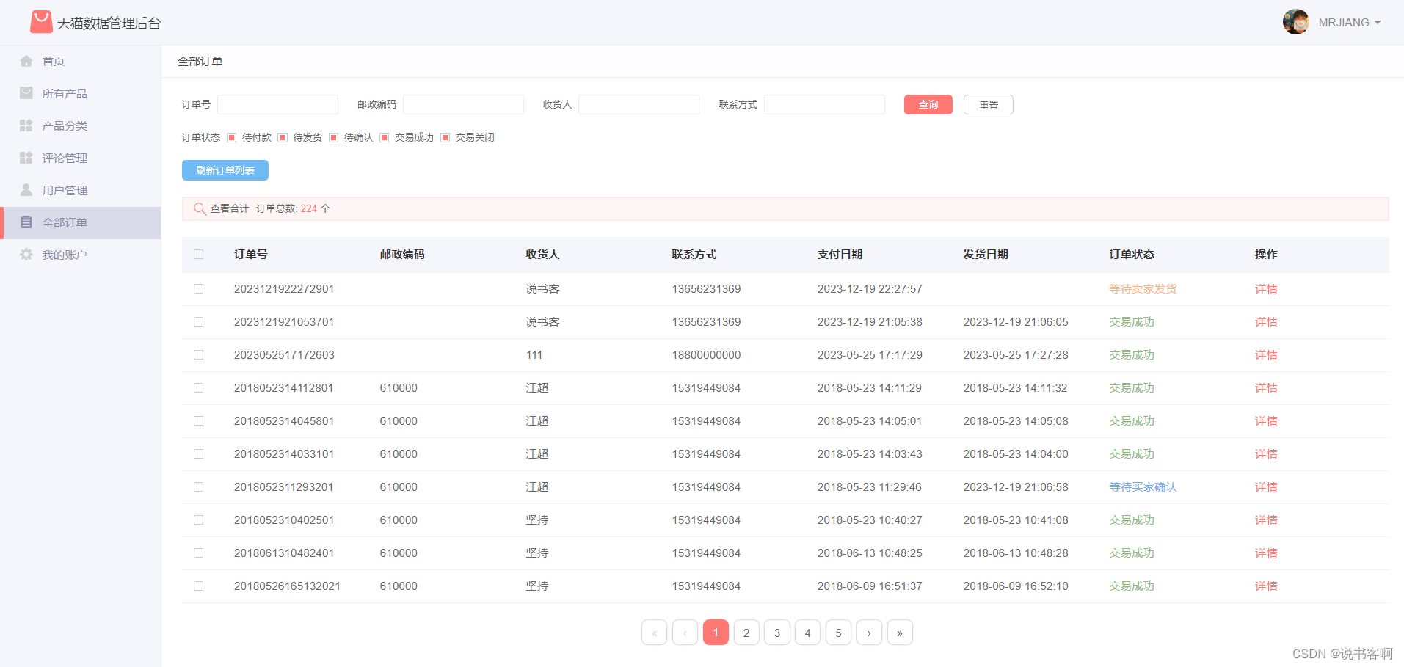Go to page 3 in pagination
The image size is (1404, 667).
777,633
